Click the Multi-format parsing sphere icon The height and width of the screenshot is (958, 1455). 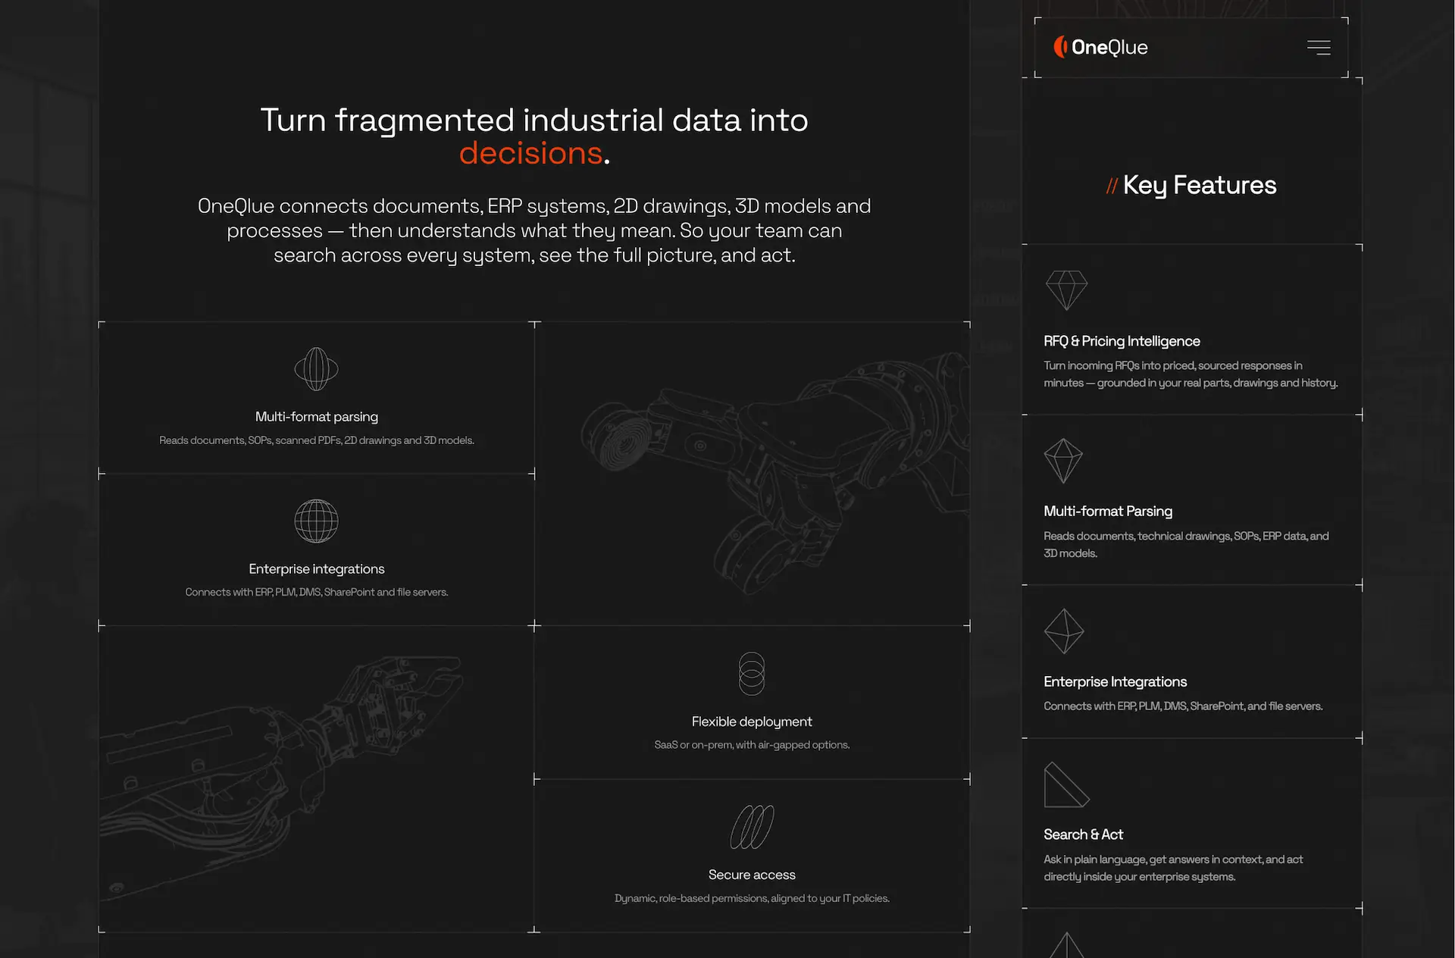(316, 369)
